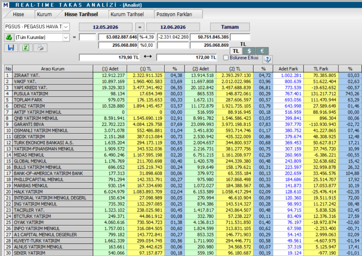
Task: Click the M application logo
Action: [x=6, y=5]
